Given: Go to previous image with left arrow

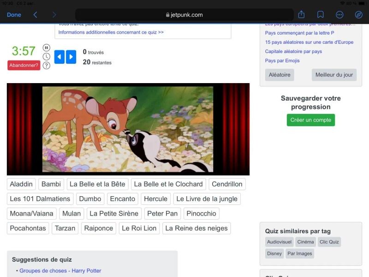Looking at the screenshot, I should coord(60,57).
